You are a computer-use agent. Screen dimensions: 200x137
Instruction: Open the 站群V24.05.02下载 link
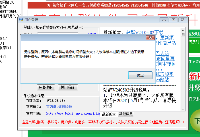coord(145,32)
